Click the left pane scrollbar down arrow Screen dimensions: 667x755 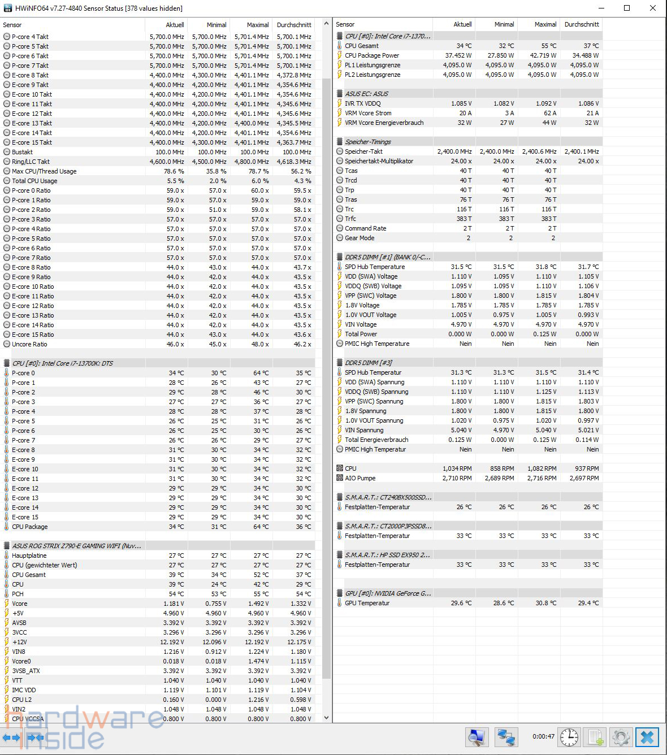(326, 718)
